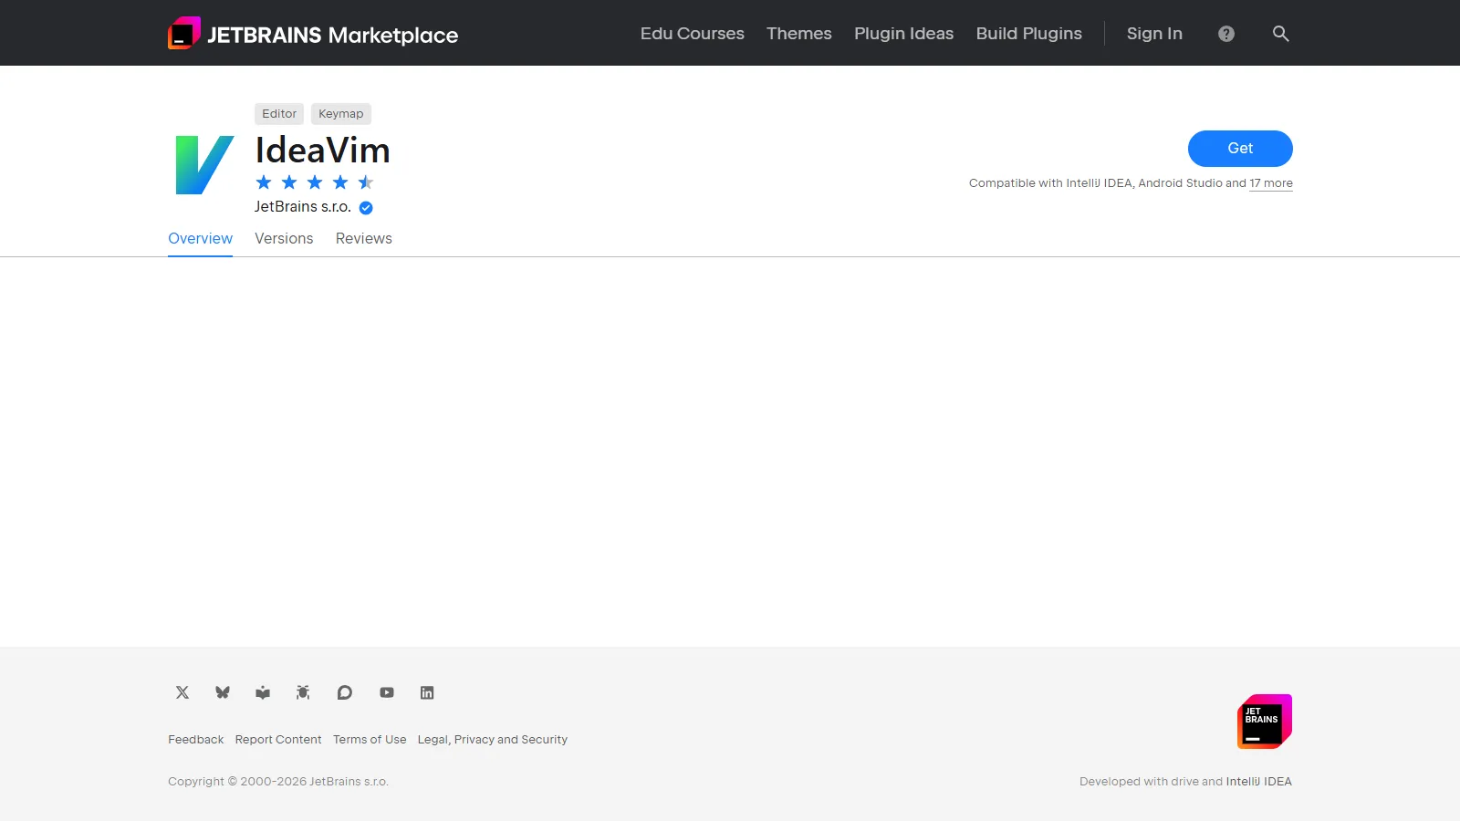Open the Plugin Ideas menu item
The width and height of the screenshot is (1460, 821).
(903, 33)
